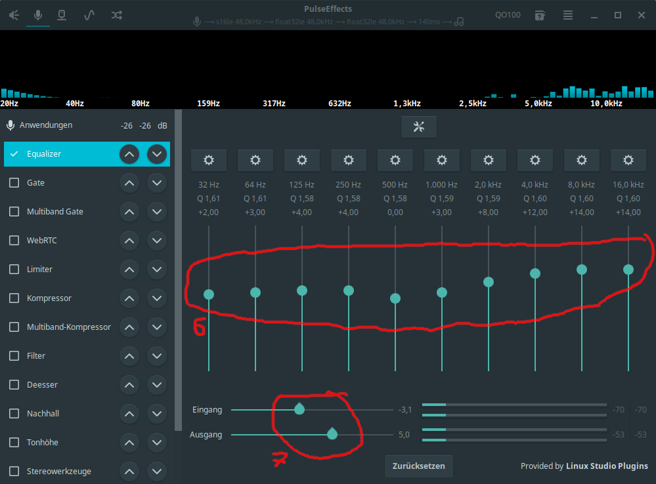This screenshot has height=484, width=656.
Task: Select the WebRTC plugin entry
Action: click(41, 241)
